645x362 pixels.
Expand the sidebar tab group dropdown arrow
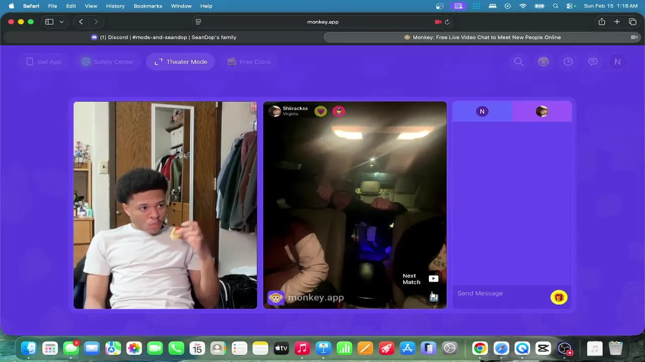tap(61, 22)
